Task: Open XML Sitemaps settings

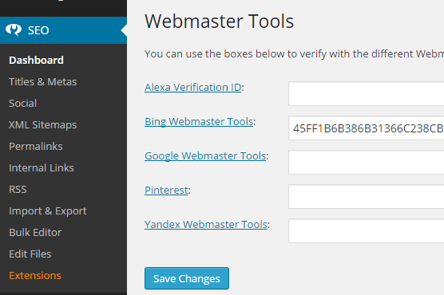Action: (43, 124)
